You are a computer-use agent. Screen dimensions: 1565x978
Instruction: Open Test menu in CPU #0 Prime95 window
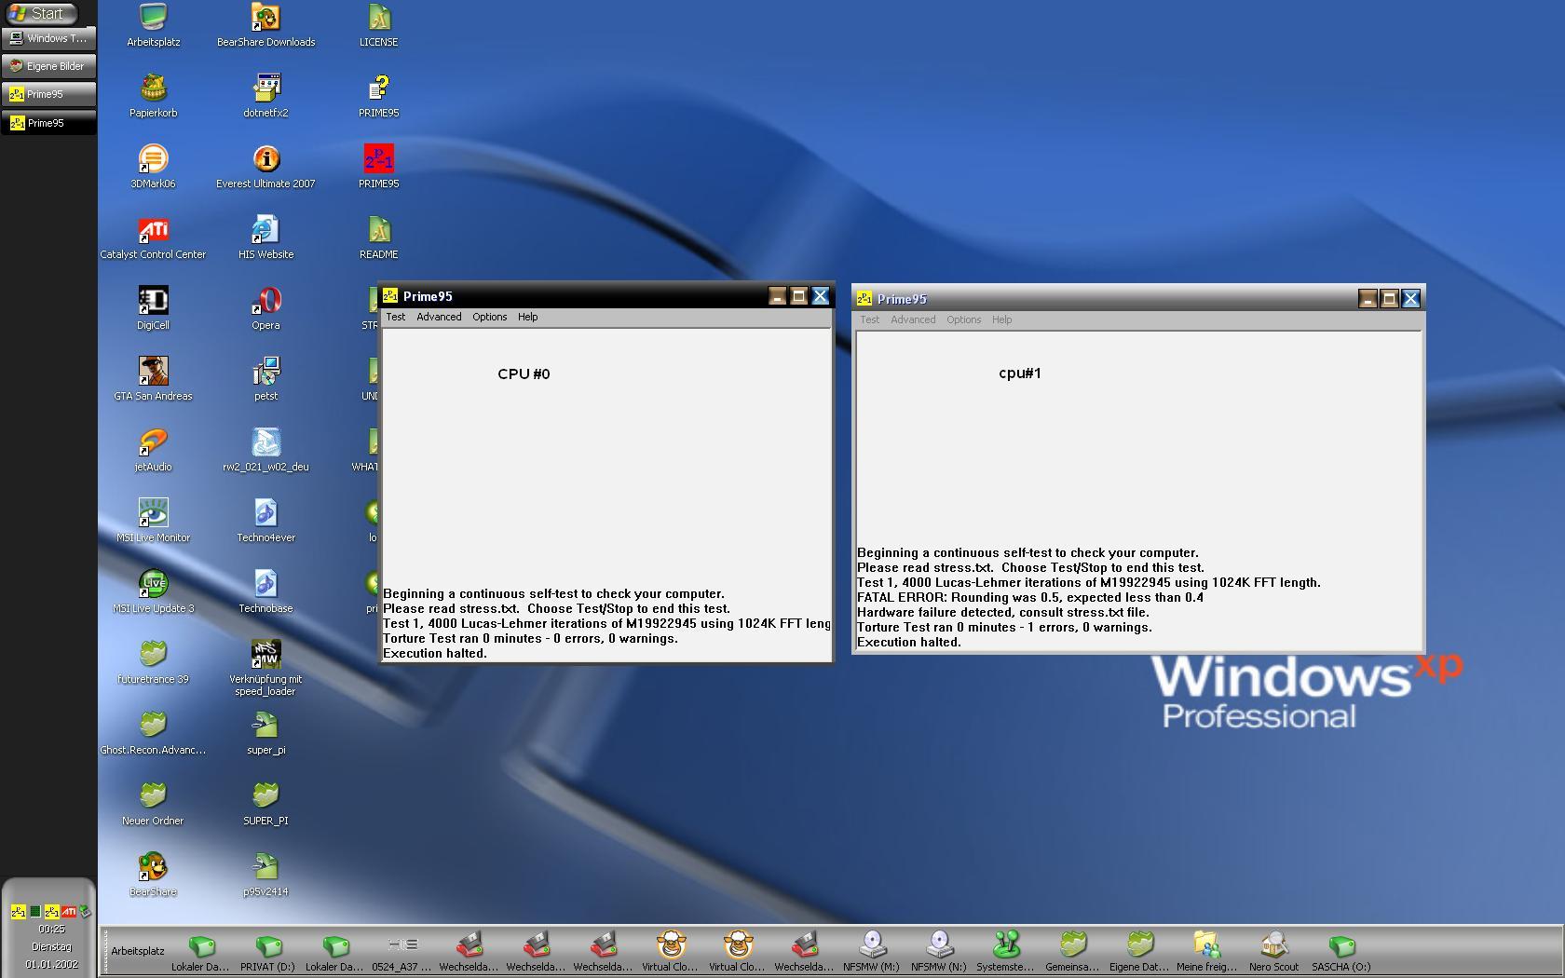coord(396,317)
